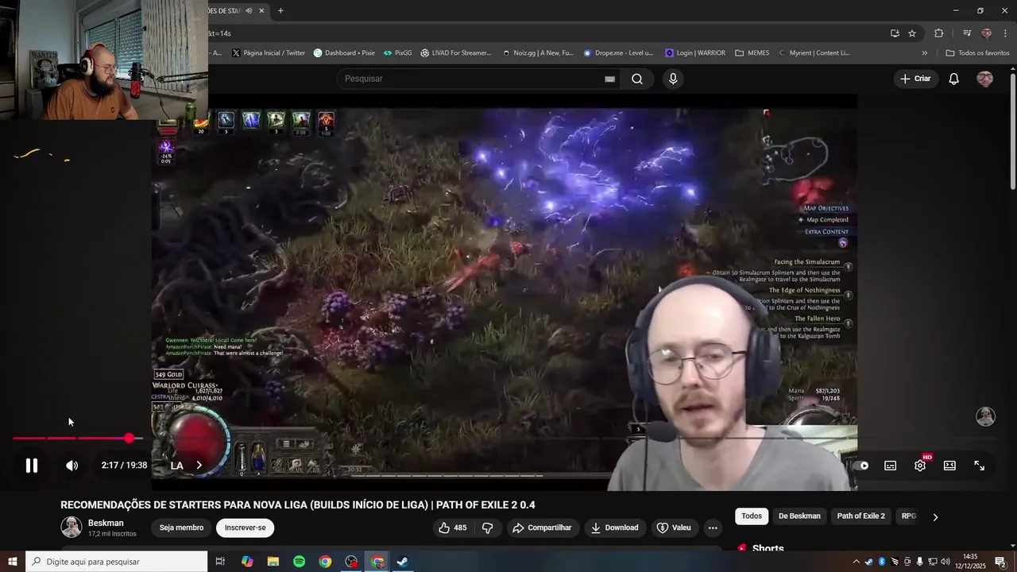Open Login | WARRIOR bookmark
The height and width of the screenshot is (572, 1017).
click(695, 53)
